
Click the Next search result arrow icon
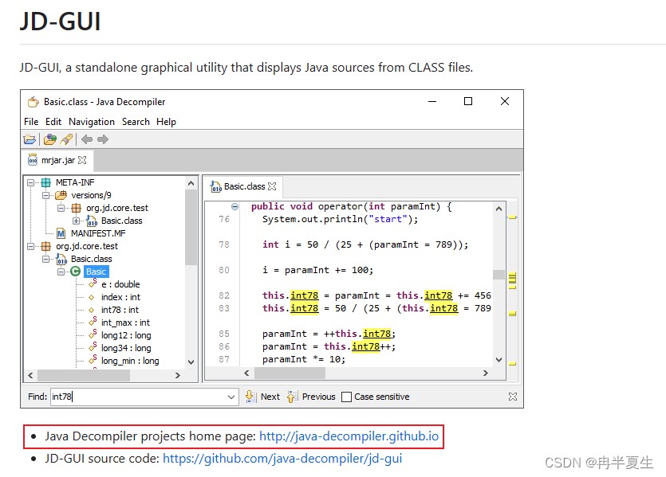pyautogui.click(x=250, y=397)
